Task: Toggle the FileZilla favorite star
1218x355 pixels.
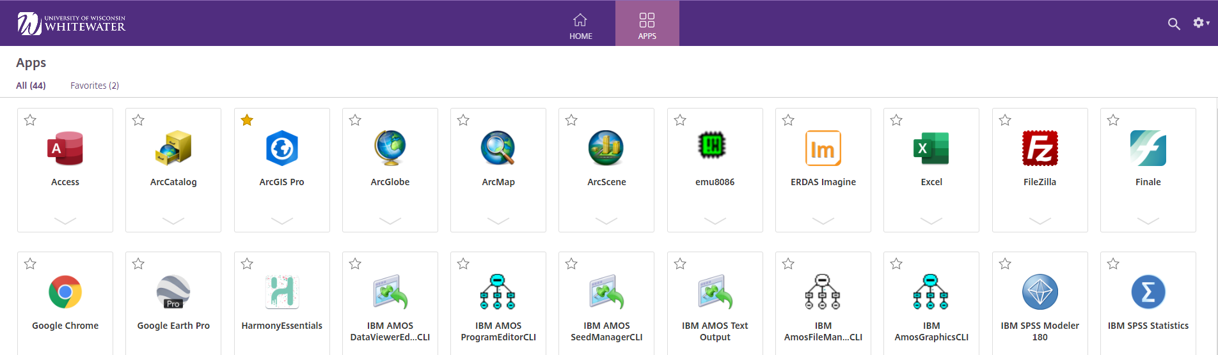Action: (x=1005, y=119)
